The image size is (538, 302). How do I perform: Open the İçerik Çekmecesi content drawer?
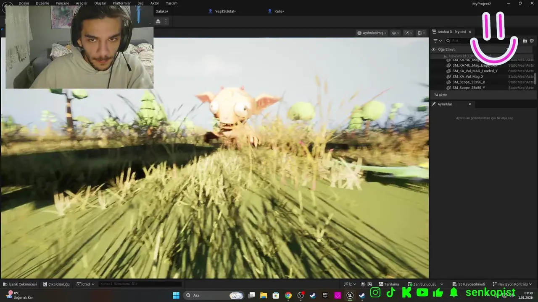click(x=20, y=284)
